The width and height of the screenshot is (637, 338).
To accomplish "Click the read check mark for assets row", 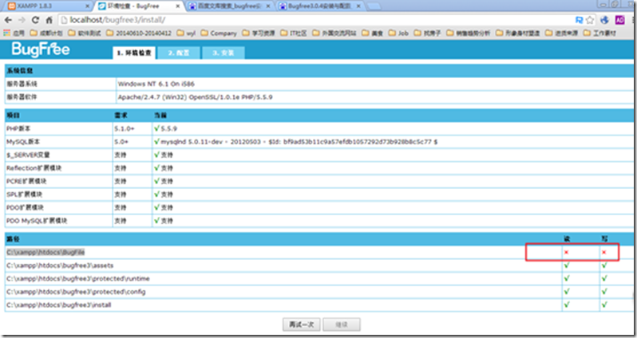I will click(566, 265).
